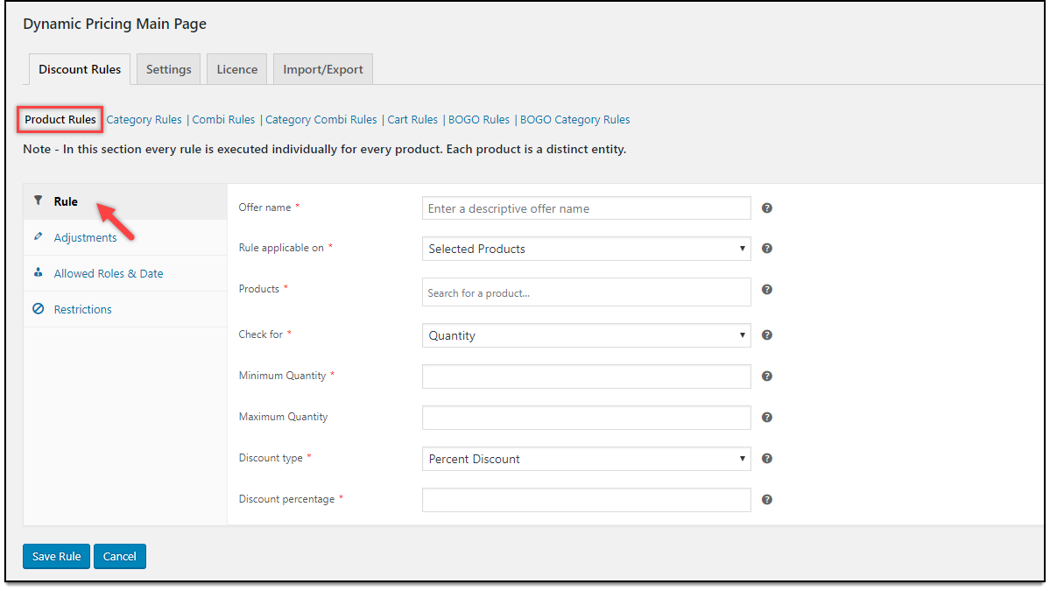The height and width of the screenshot is (591, 1050).
Task: Select Adjustments in the side panel
Action: (85, 238)
